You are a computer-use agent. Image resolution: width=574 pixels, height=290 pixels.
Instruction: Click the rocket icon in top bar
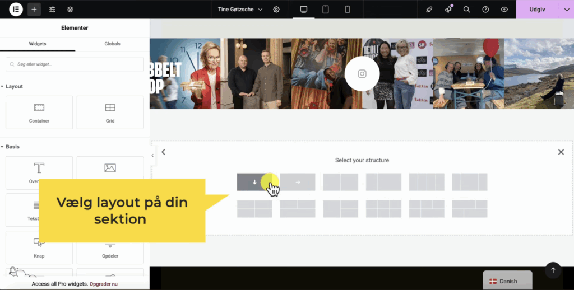429,10
